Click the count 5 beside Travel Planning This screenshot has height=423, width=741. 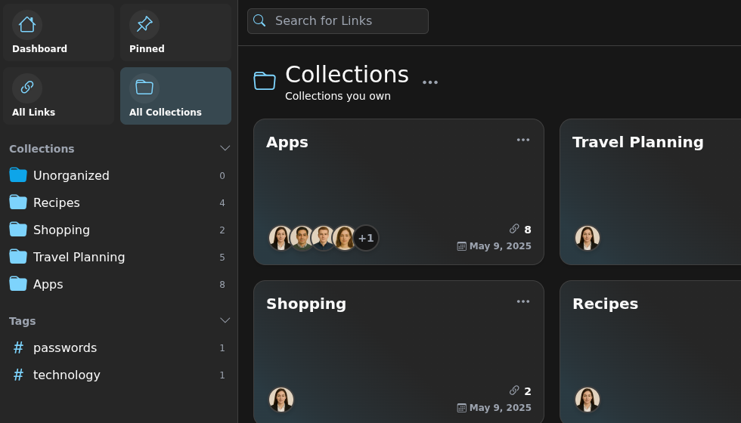222,258
